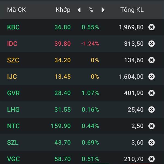Open IDC stock details
The height and width of the screenshot is (164, 164).
coord(13,44)
